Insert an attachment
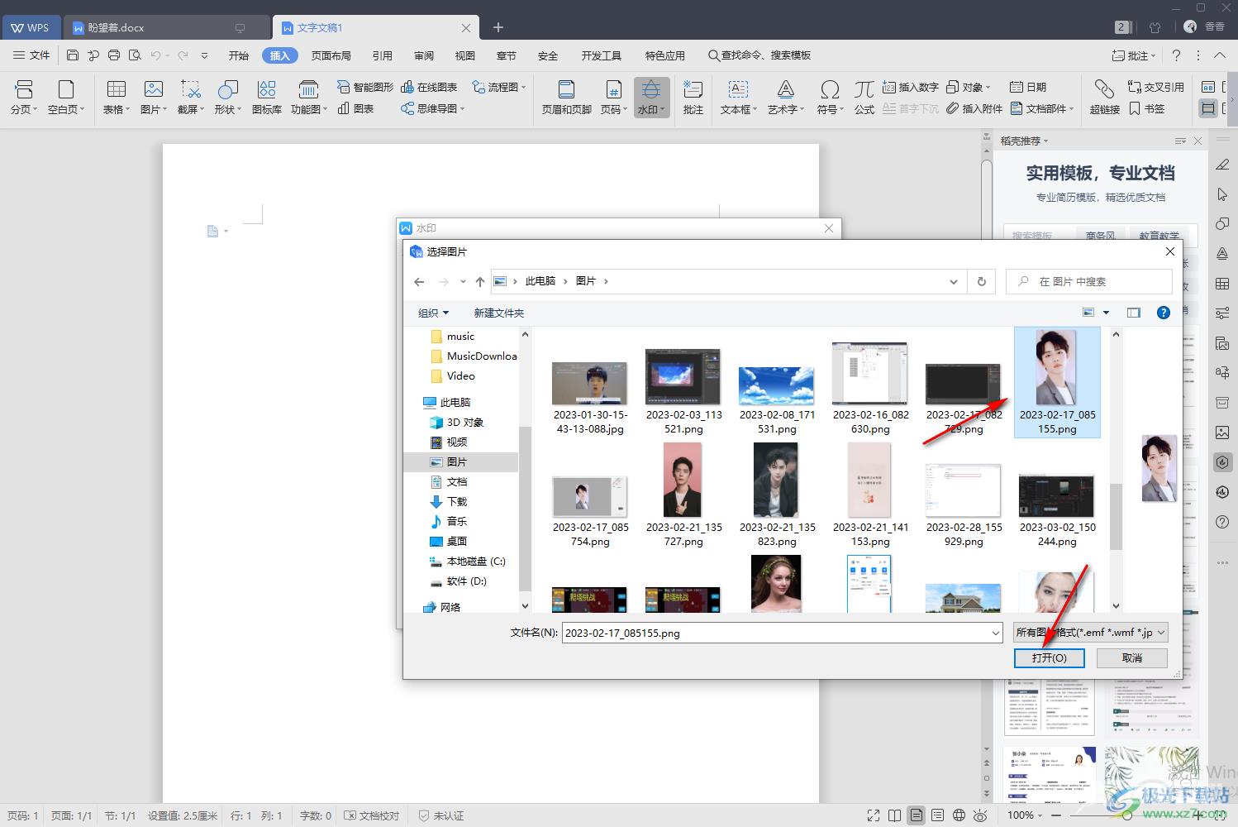1238x827 pixels. 974,108
